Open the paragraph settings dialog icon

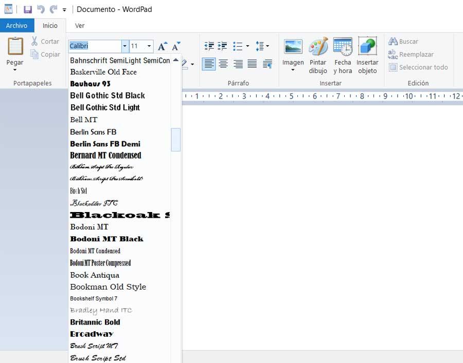pos(267,64)
